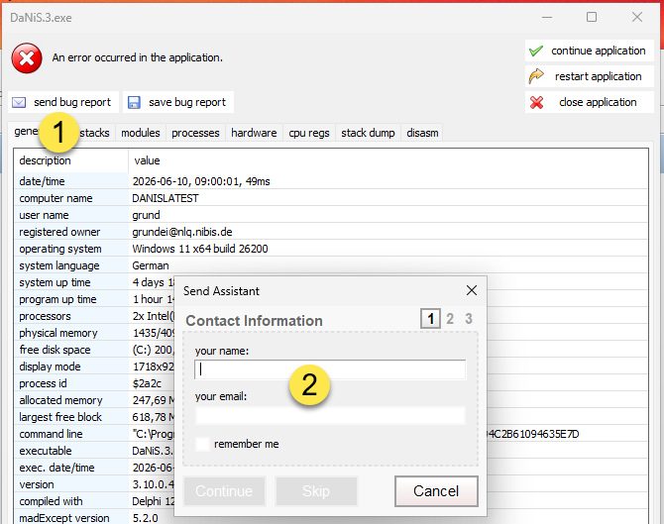The width and height of the screenshot is (664, 524).
Task: Click the envelope icon for send bug report
Action: coord(19,102)
